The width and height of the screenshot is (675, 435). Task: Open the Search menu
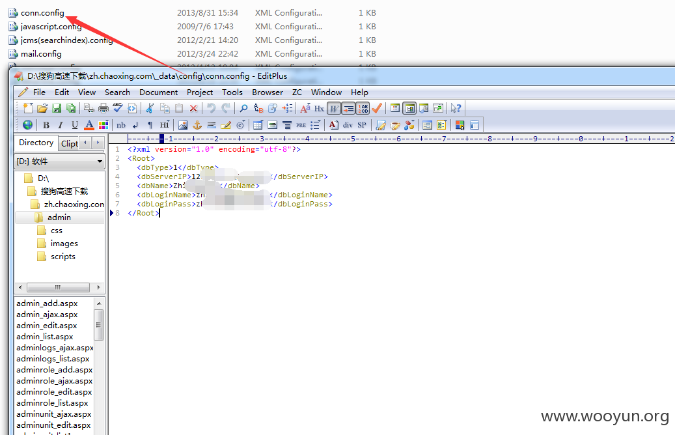pos(117,92)
